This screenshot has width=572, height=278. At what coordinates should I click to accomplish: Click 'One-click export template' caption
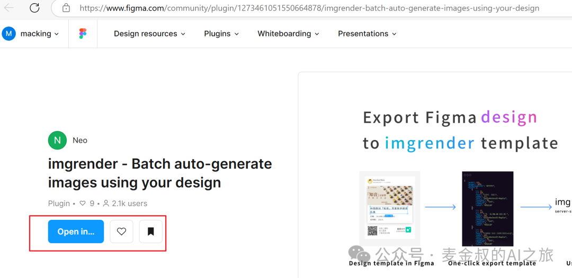click(492, 263)
